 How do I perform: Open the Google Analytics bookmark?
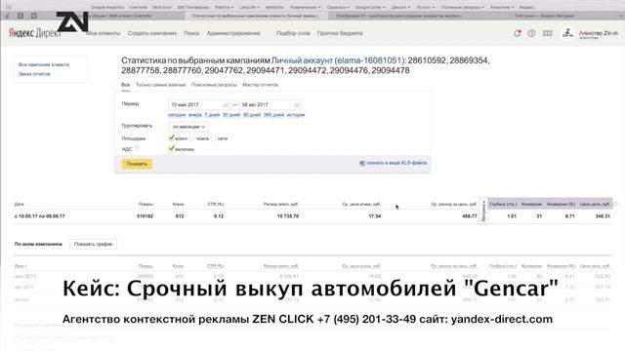coord(107,7)
